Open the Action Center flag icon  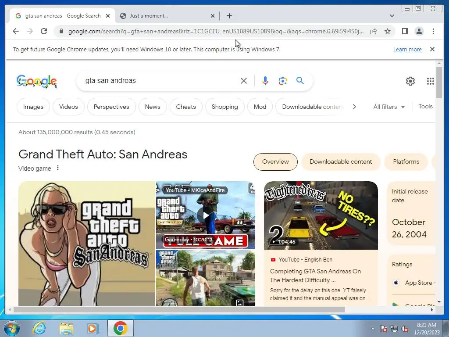coord(384,329)
